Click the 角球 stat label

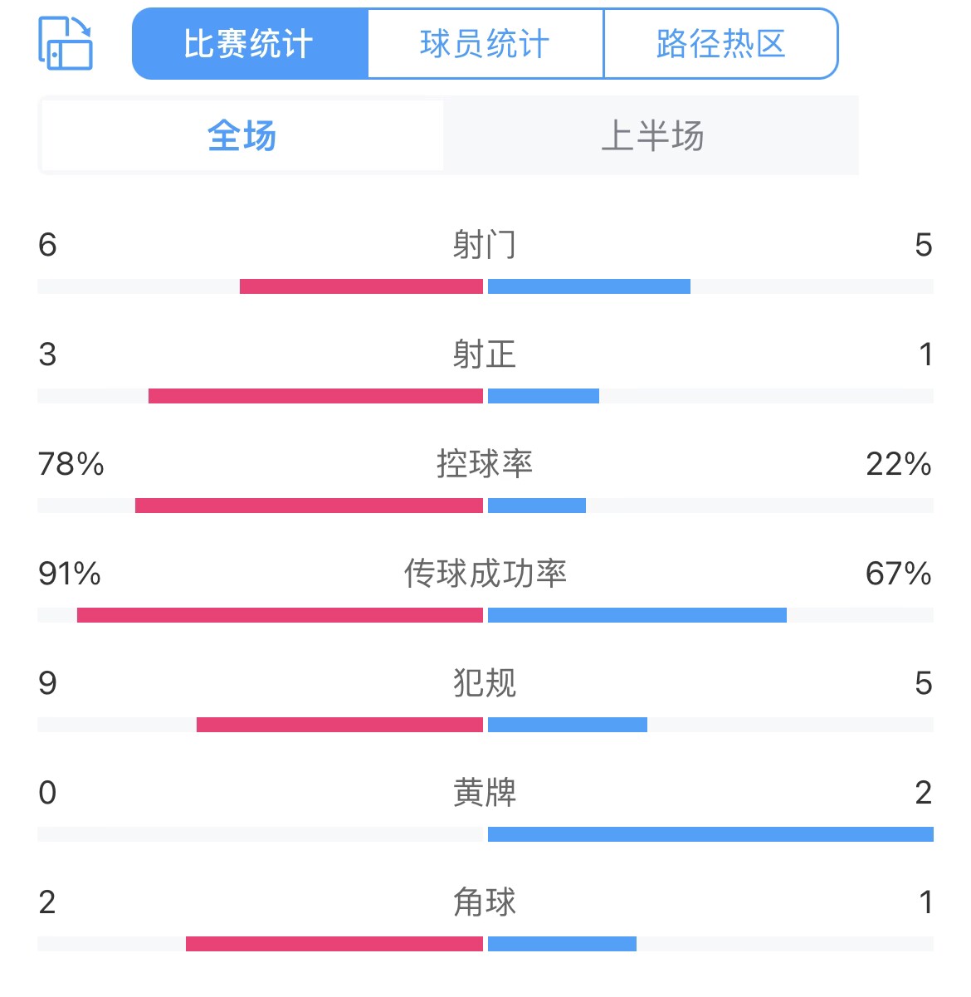pos(485,902)
